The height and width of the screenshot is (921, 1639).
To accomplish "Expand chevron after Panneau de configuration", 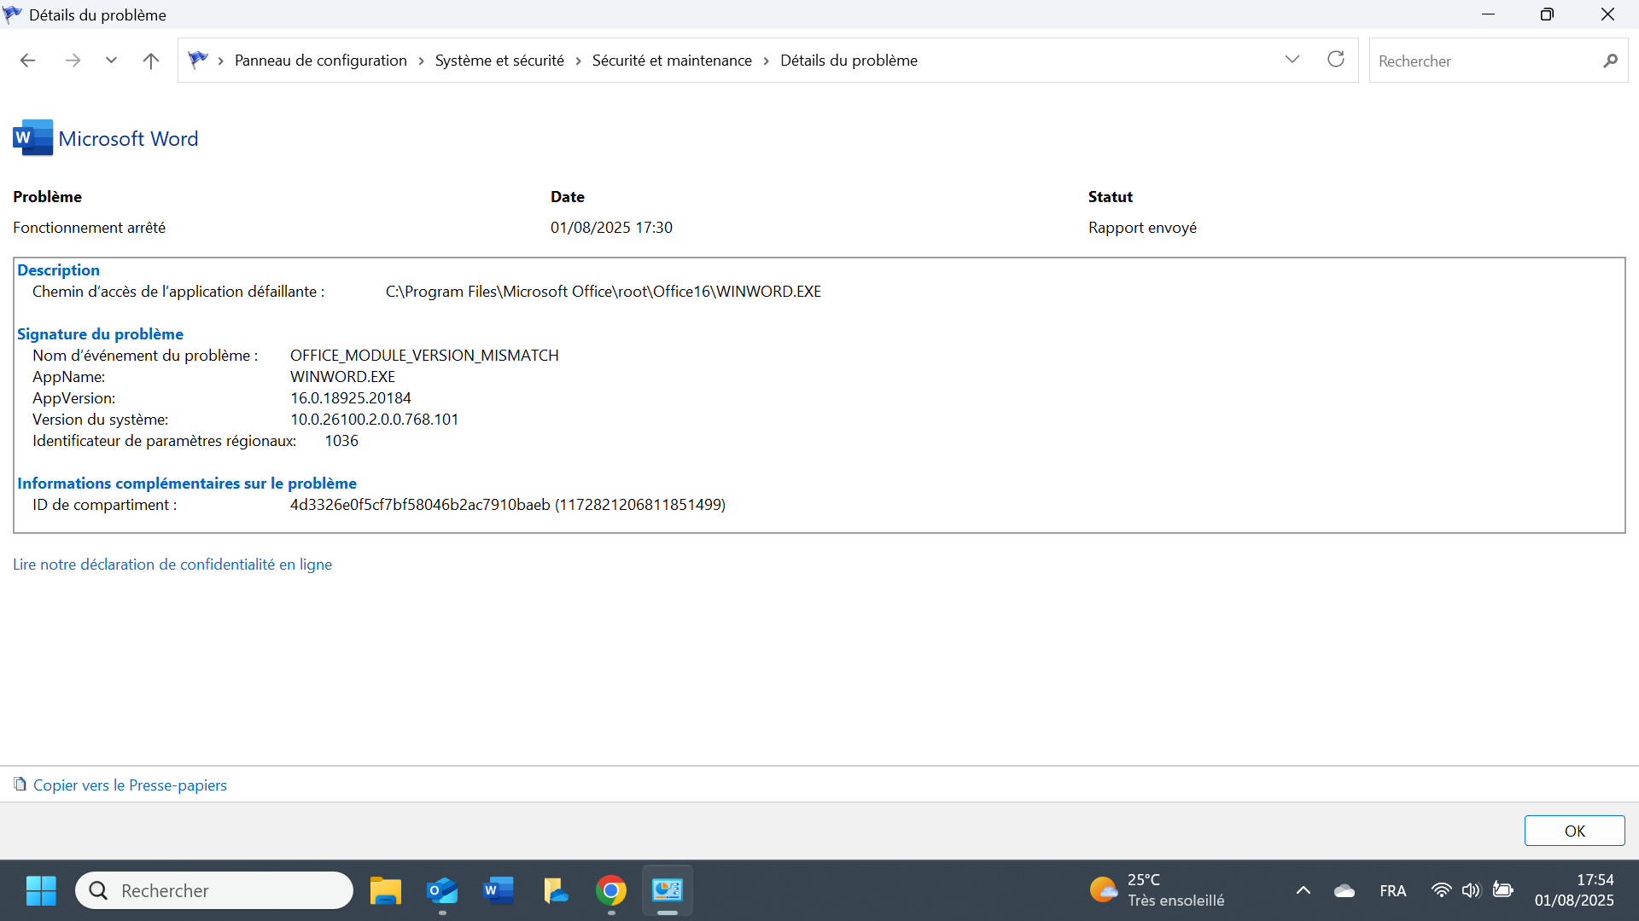I will 421,61.
